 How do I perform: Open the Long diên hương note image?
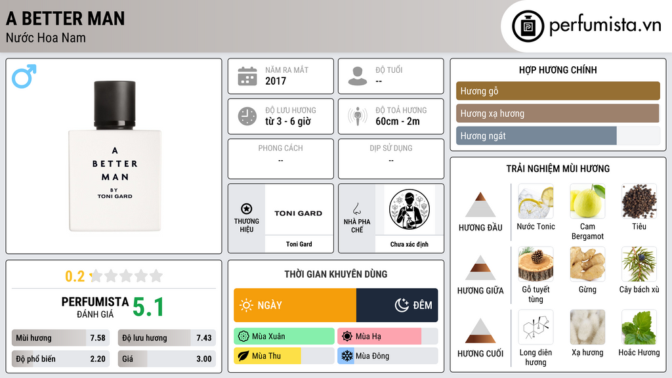tap(535, 327)
